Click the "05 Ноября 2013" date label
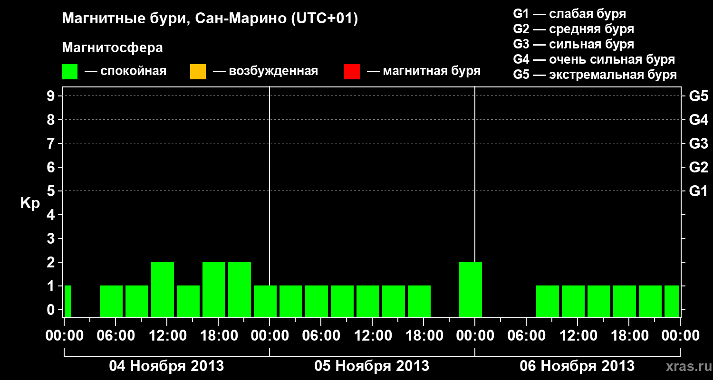Viewport: 713px width, 380px height. 372,366
